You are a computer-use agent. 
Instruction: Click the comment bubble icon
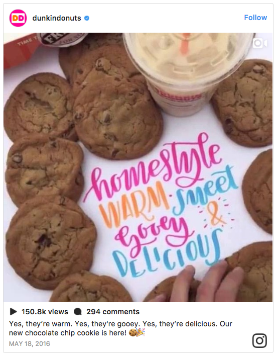coord(78,311)
